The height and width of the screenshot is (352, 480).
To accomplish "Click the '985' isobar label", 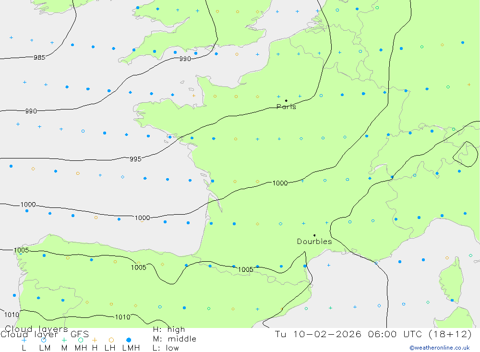I will [x=39, y=57].
